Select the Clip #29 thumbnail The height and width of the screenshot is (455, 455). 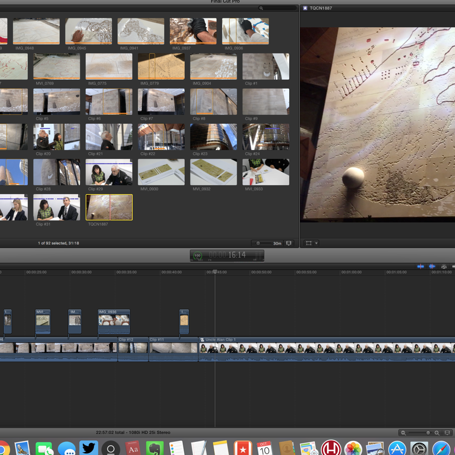[109, 172]
